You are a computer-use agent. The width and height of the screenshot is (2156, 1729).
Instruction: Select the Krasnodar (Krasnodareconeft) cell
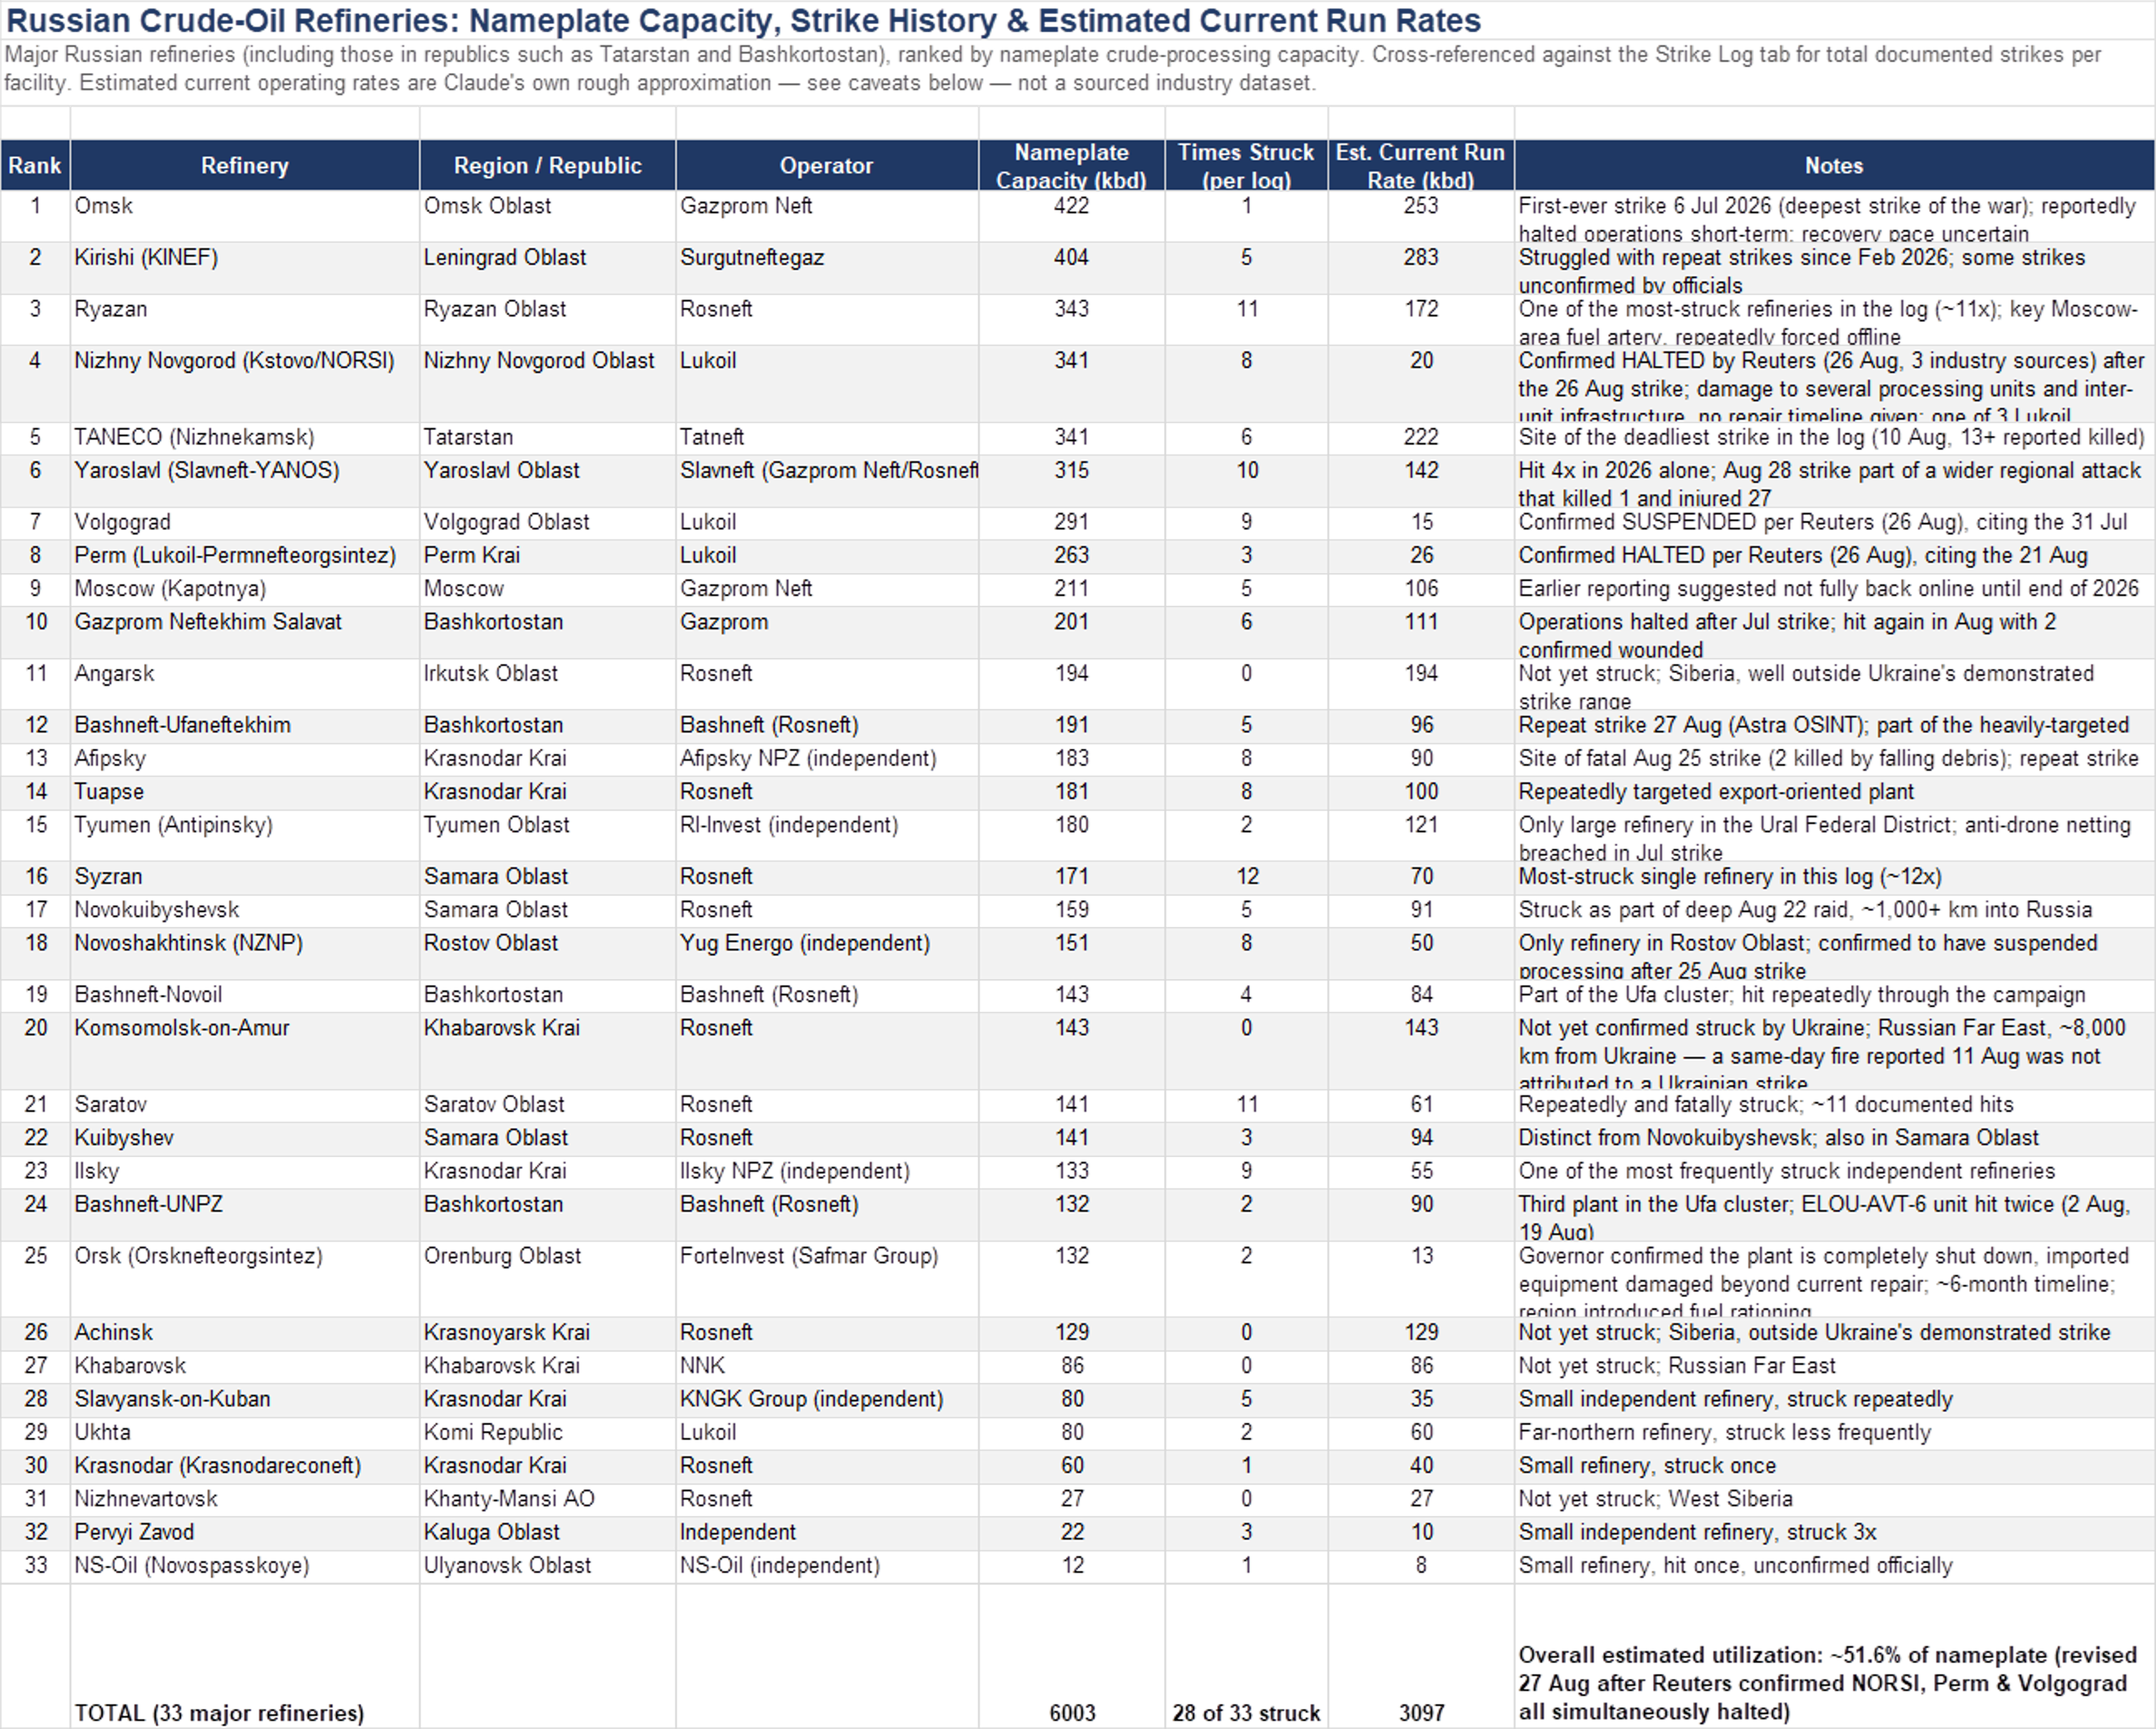click(245, 1466)
